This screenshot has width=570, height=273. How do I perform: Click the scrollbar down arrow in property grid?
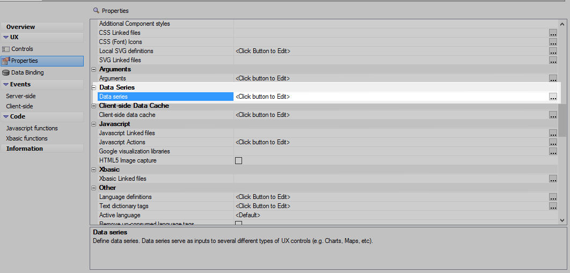[x=562, y=220]
